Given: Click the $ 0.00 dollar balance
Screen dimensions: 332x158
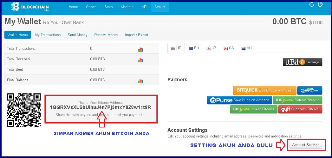Looking at the screenshot, I should (316, 22).
